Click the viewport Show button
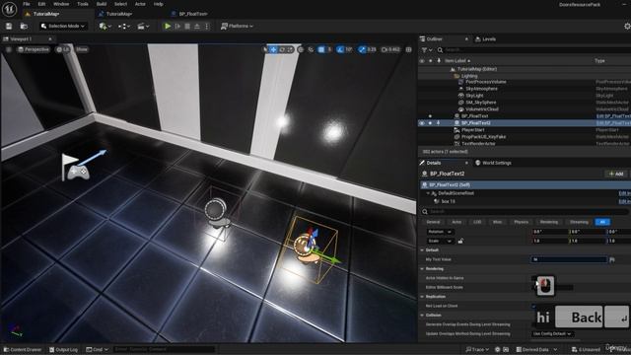This screenshot has height=355, width=631. click(x=82, y=49)
